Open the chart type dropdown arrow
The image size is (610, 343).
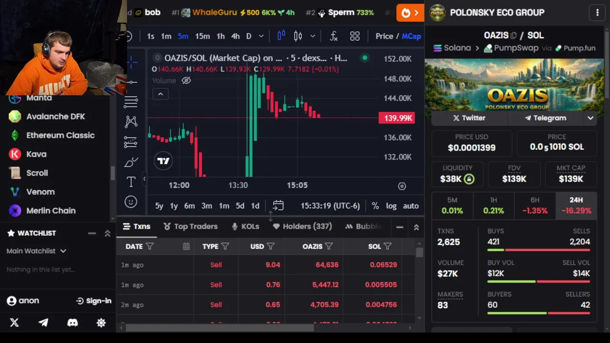313,36
